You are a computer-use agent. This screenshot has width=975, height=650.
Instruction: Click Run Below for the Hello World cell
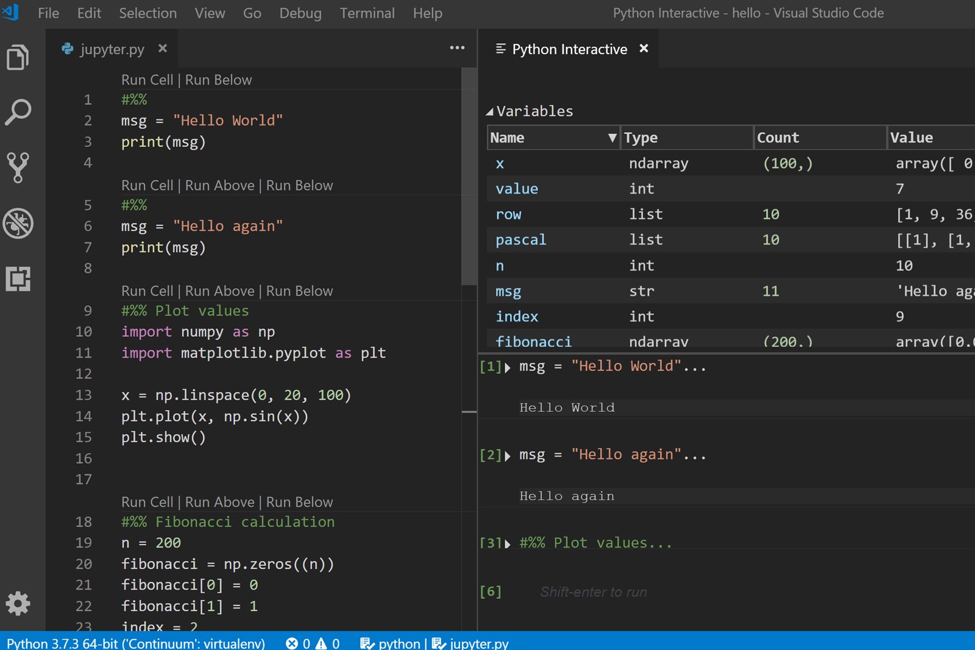pyautogui.click(x=218, y=80)
